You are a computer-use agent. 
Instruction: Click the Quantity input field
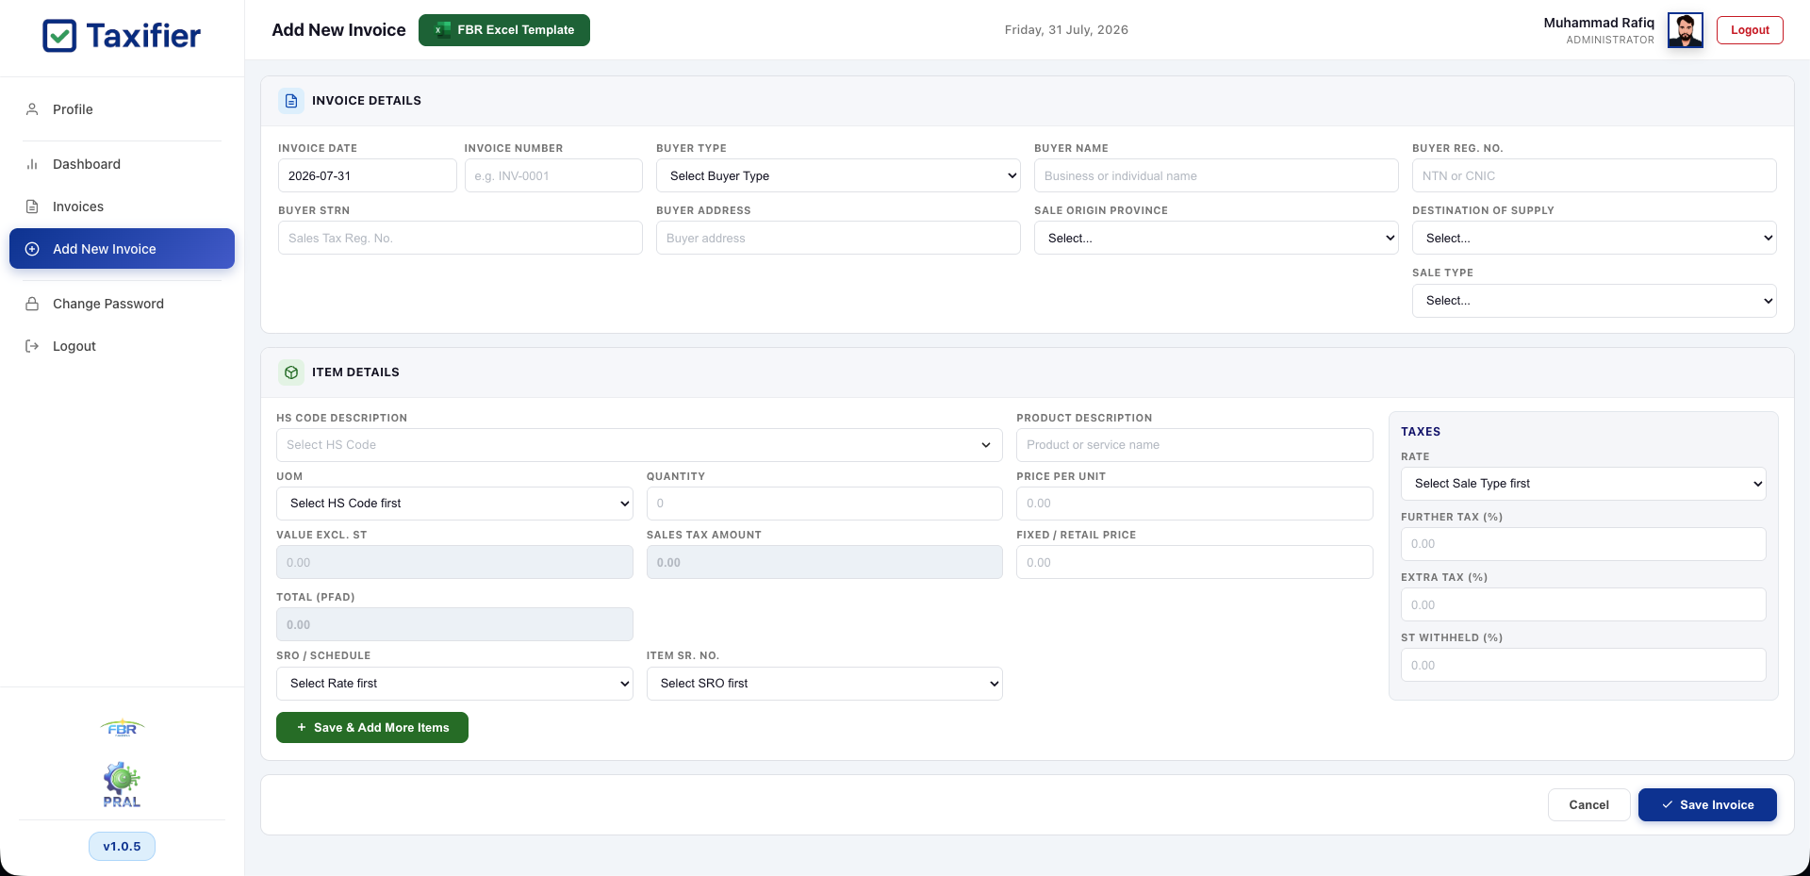click(825, 504)
